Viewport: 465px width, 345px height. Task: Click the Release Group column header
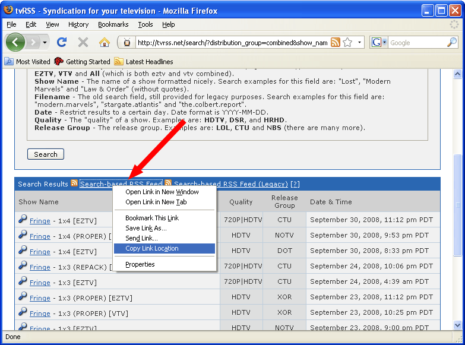pos(284,202)
